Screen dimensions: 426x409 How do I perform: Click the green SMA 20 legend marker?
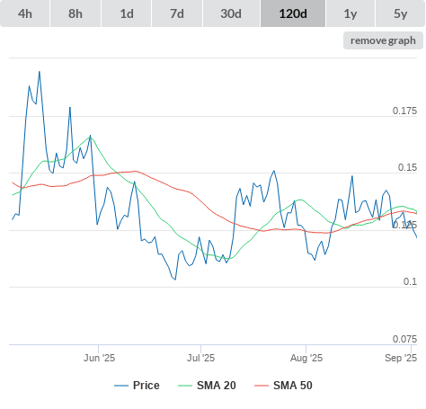pyautogui.click(x=185, y=386)
